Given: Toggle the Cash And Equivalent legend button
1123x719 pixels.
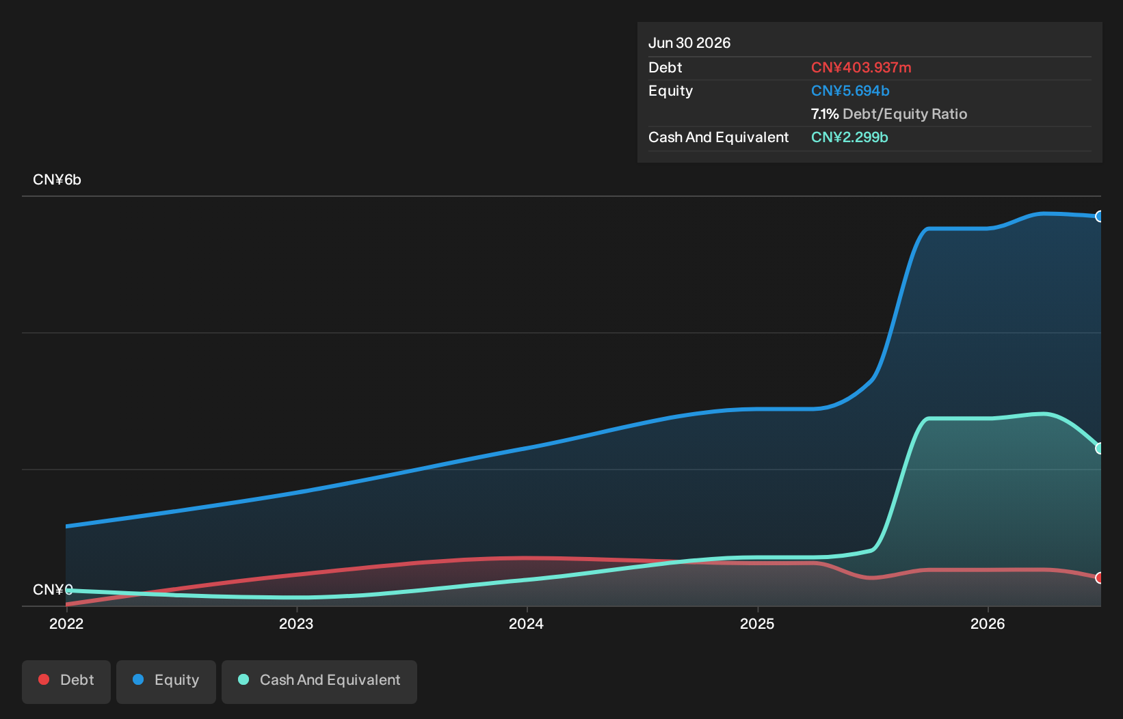Looking at the screenshot, I should (319, 681).
